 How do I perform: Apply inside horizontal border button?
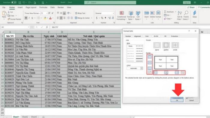click(150, 63)
